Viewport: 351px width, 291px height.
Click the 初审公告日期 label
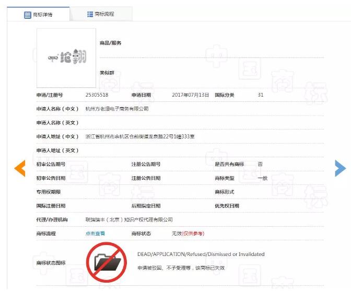coord(51,178)
